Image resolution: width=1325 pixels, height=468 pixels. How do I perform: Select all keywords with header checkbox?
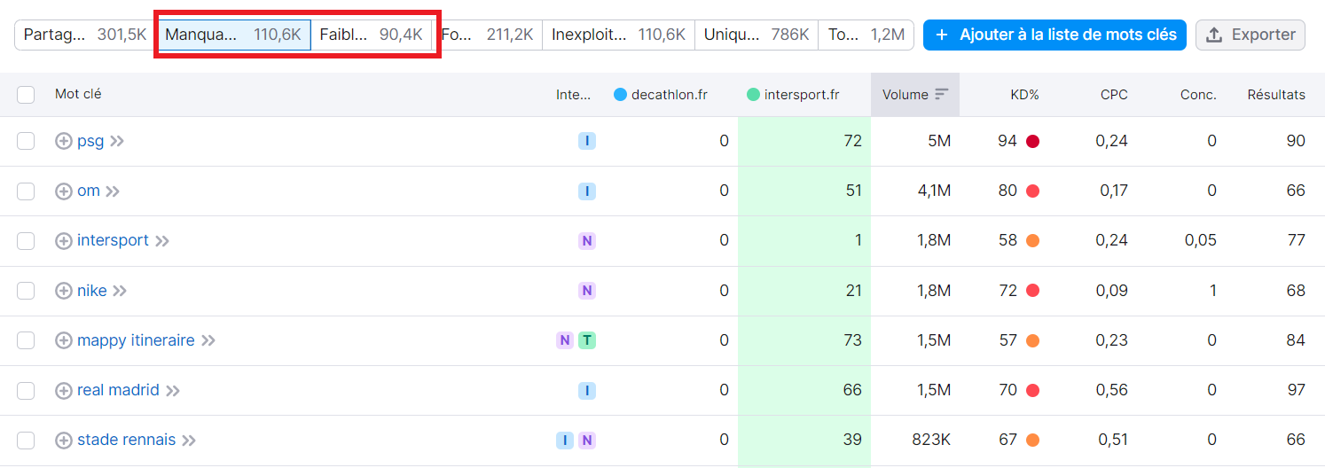tap(26, 95)
